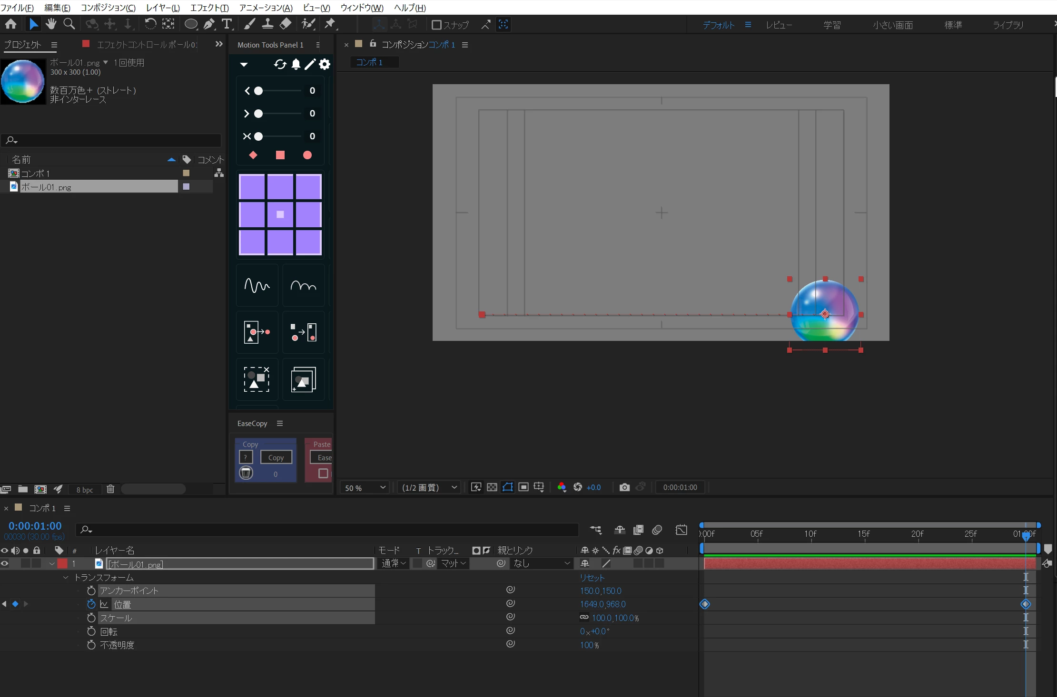Click the snapshot camera icon in viewer
The height and width of the screenshot is (697, 1057).
[x=624, y=487]
